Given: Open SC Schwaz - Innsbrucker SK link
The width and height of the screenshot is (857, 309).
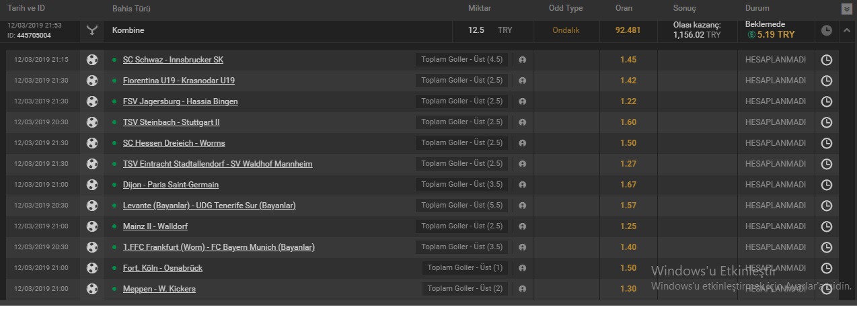Looking at the screenshot, I should click(173, 60).
